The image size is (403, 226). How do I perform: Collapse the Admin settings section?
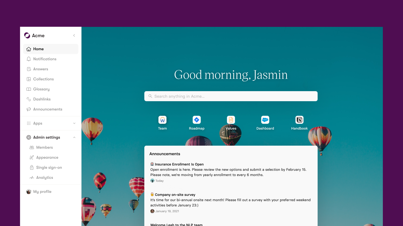point(74,137)
